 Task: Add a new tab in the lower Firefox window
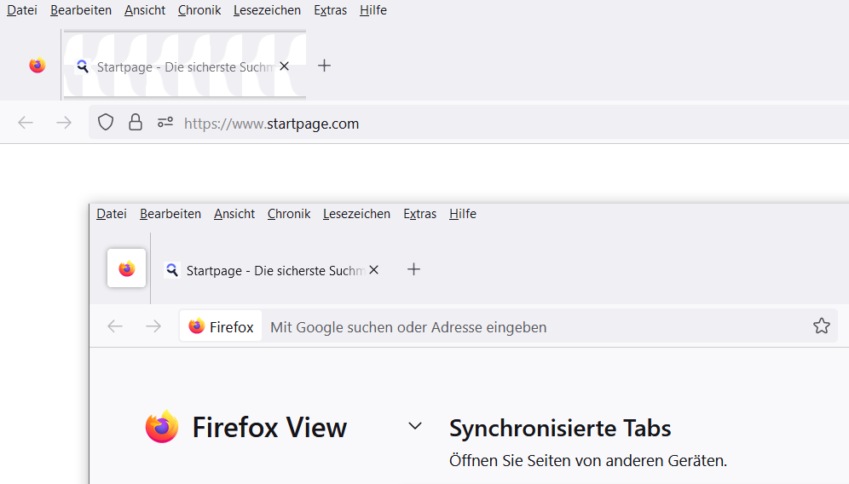click(413, 269)
